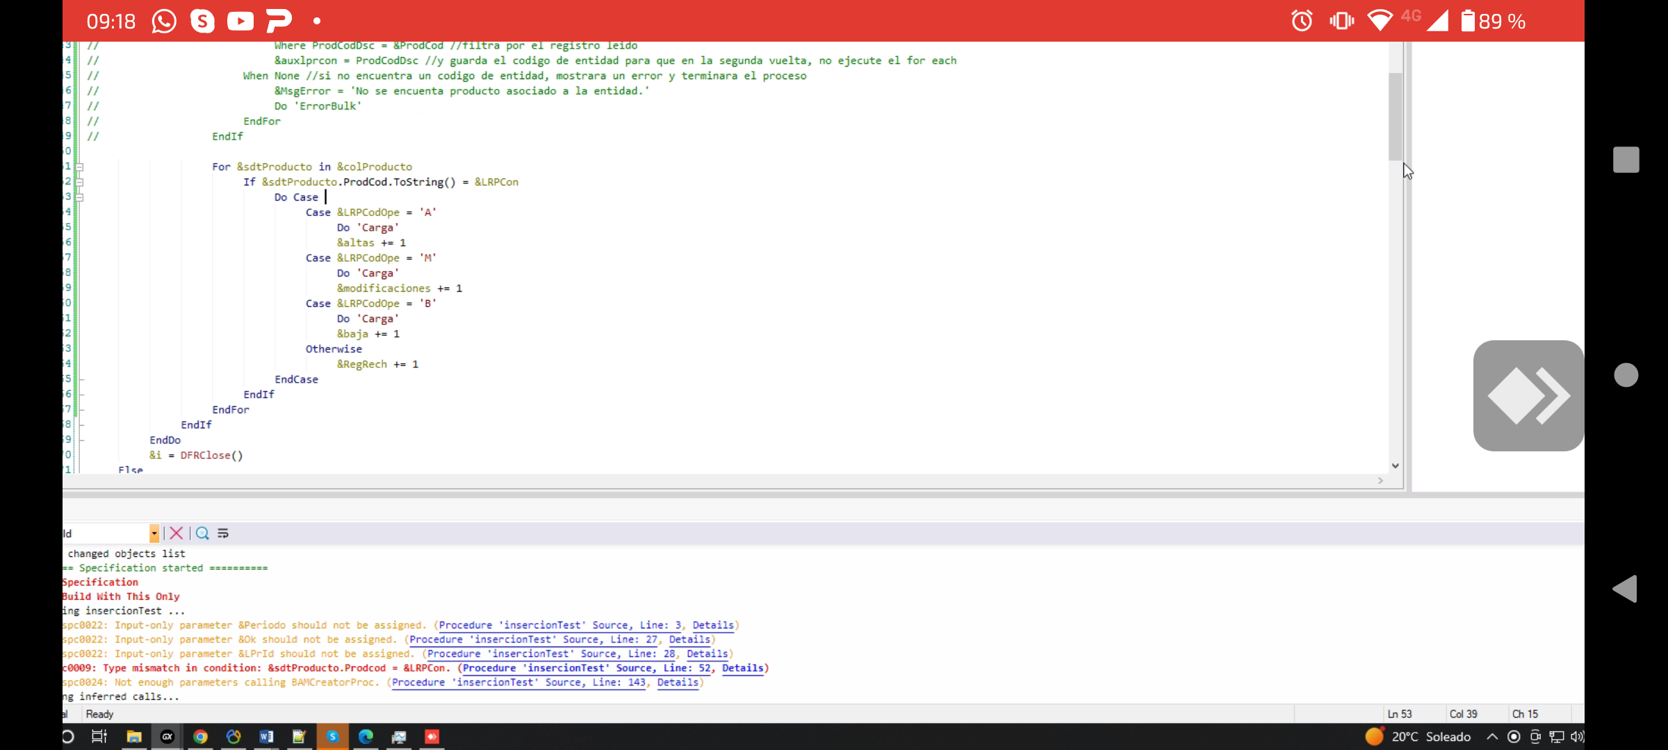1668x750 pixels.
Task: Open Details link on the BAMCreatorProc warning
Action: (x=678, y=683)
